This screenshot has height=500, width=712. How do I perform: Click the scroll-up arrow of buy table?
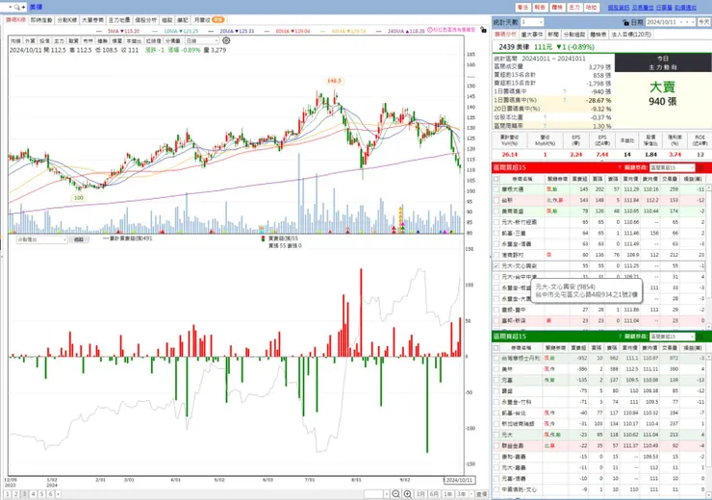(x=708, y=187)
